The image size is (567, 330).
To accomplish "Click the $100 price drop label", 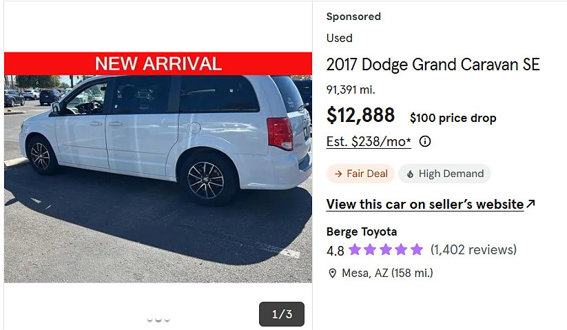I will [453, 118].
